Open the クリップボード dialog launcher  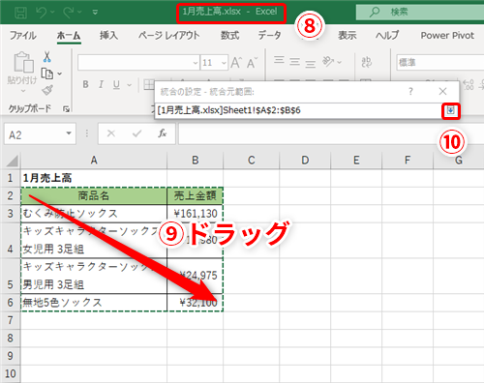[66, 109]
